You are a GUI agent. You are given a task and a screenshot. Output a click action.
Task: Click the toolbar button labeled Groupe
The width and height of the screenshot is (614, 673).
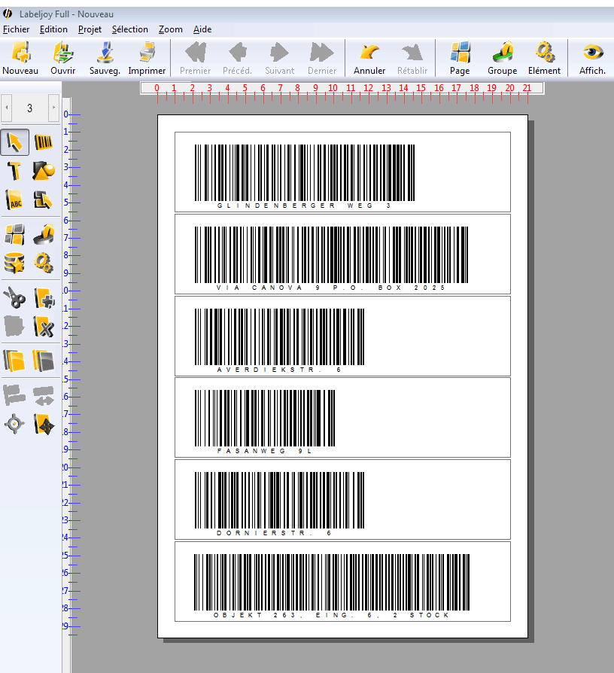(x=502, y=58)
